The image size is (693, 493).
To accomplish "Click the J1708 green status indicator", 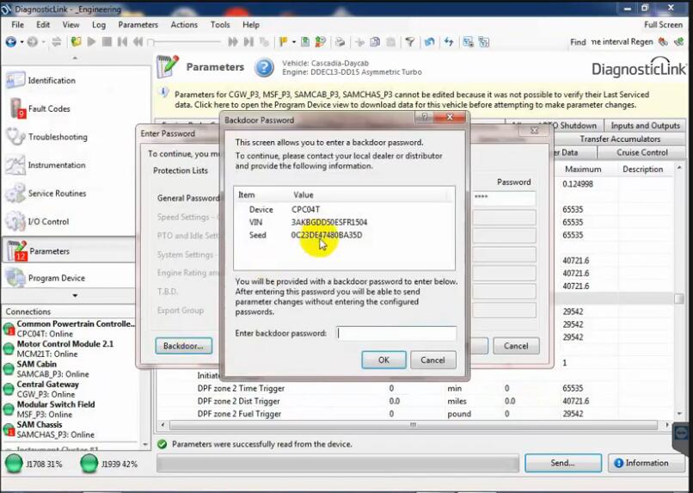I will click(x=14, y=464).
